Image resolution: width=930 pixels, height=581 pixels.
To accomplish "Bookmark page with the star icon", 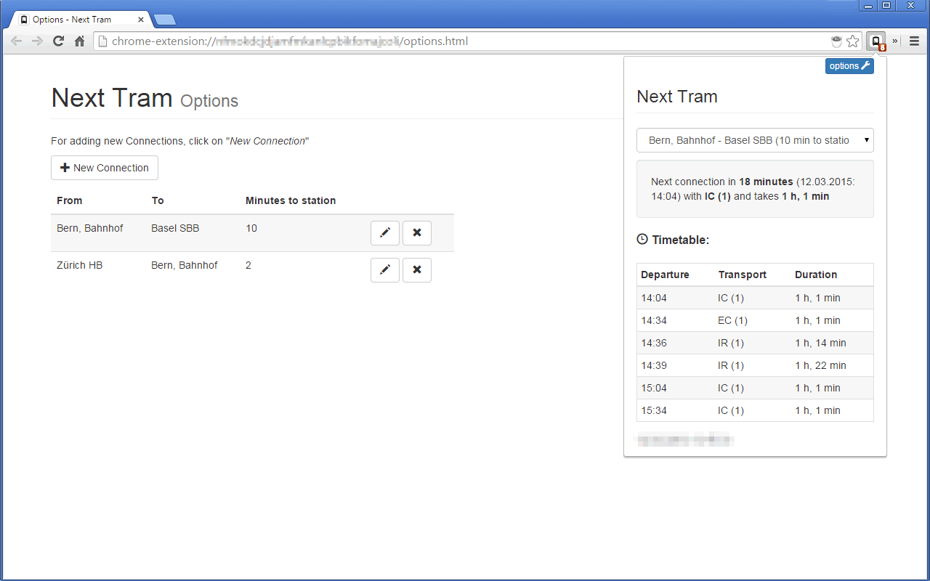I will click(x=853, y=41).
